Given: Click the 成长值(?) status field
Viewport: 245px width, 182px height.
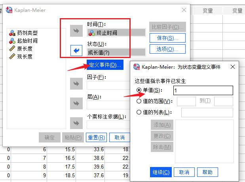Looking at the screenshot, I should 116,53.
